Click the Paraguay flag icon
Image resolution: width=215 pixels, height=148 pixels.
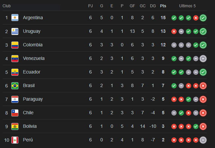pyautogui.click(x=15, y=99)
